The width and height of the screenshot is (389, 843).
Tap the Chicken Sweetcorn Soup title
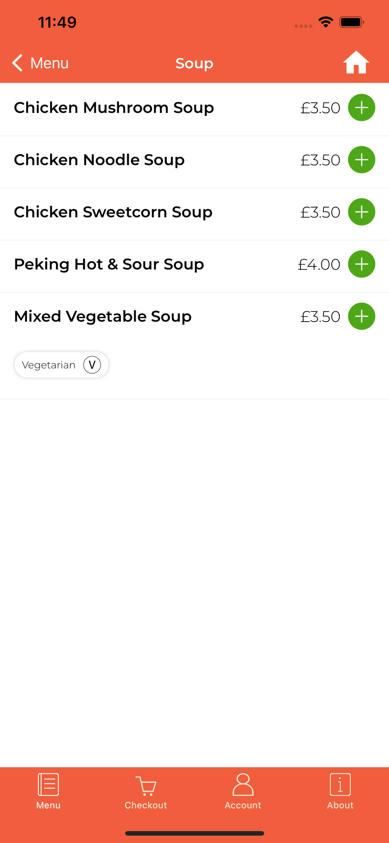[x=113, y=212]
